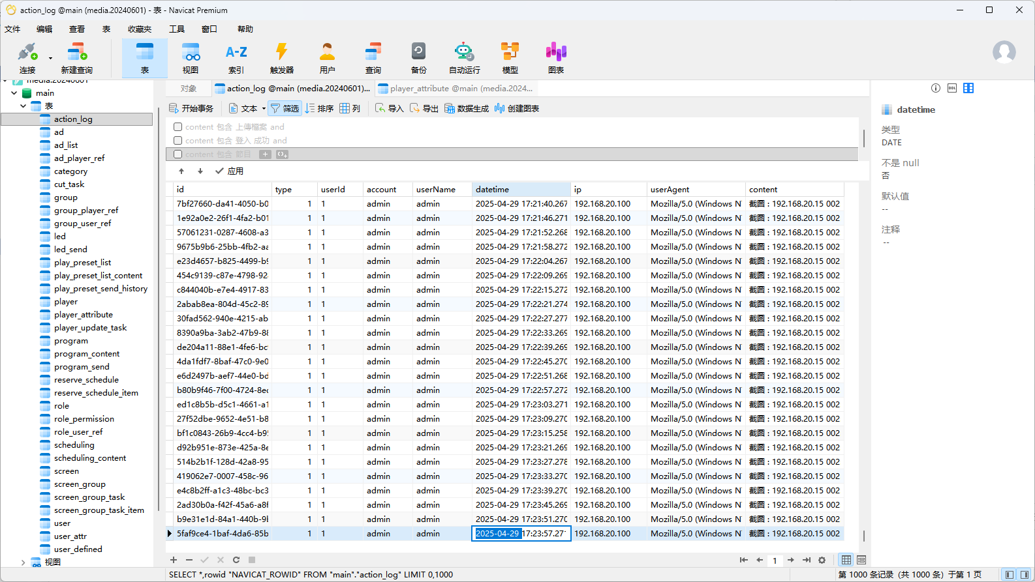The image size is (1035, 582).
Task: Move filter condition down arrow
Action: [x=200, y=171]
